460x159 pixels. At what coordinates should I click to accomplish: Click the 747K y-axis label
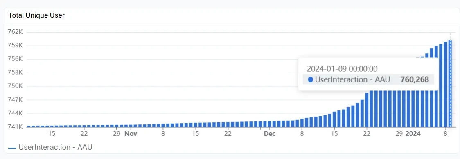pyautogui.click(x=16, y=99)
